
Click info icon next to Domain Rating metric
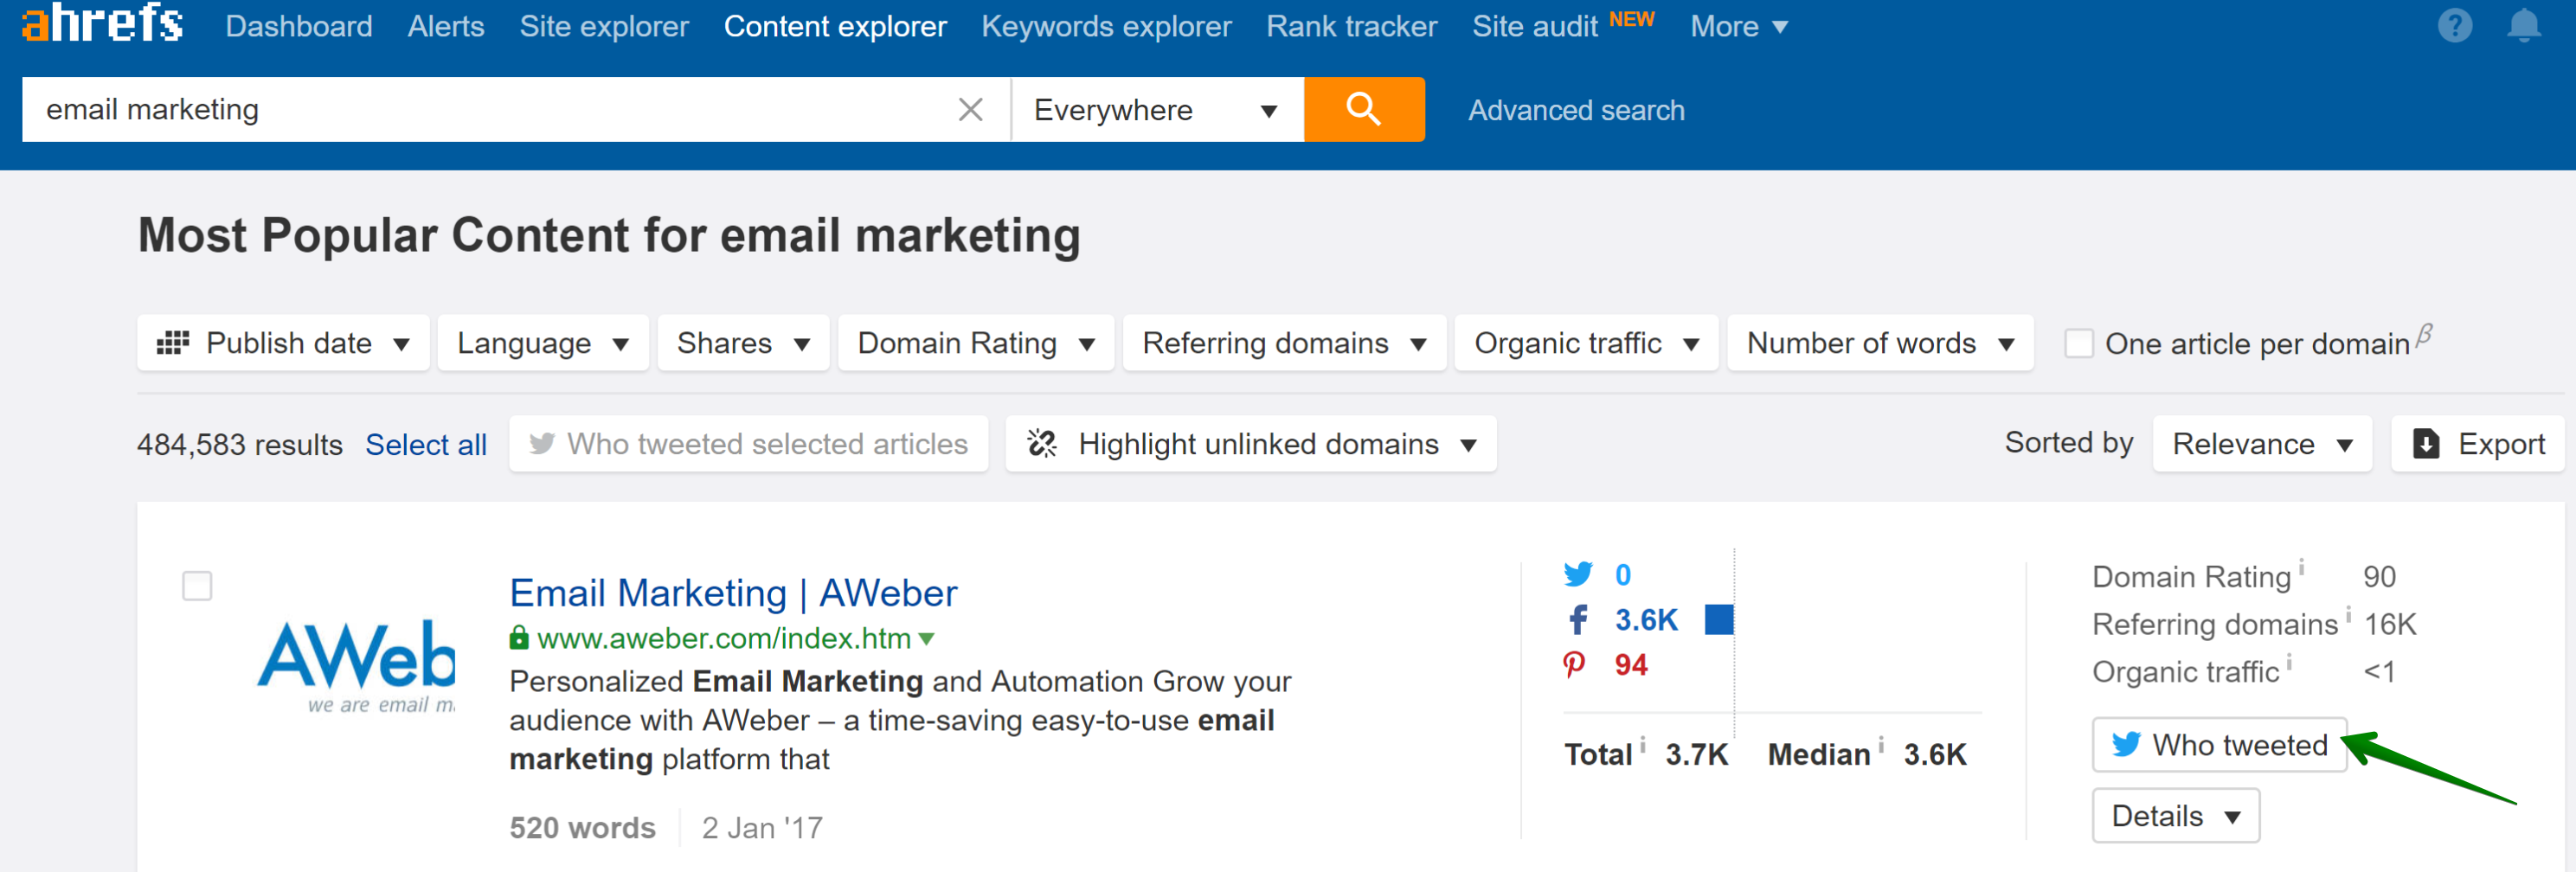click(x=2301, y=567)
